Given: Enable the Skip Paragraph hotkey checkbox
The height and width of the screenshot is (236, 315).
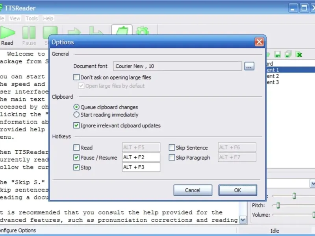Looking at the screenshot, I should point(172,158).
